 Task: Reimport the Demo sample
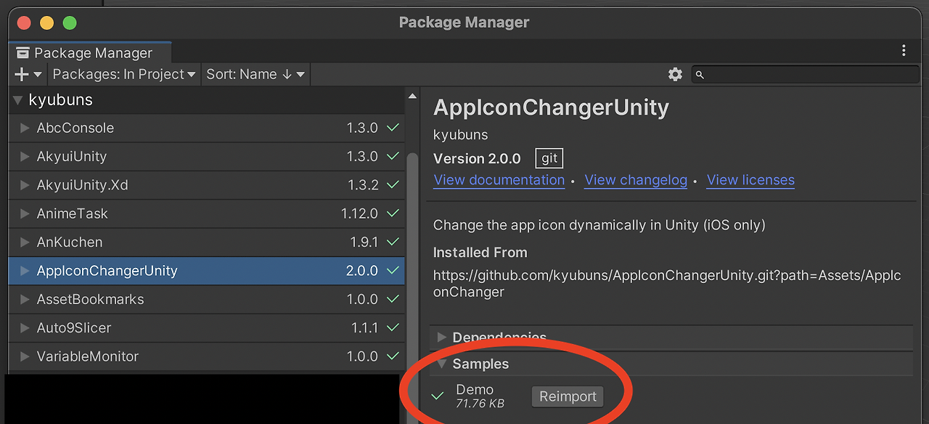coord(568,396)
